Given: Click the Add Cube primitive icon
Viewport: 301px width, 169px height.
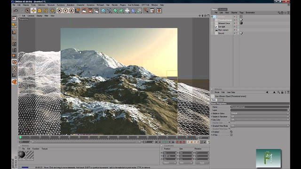Looking at the screenshot, I should (x=103, y=11).
